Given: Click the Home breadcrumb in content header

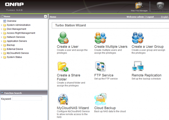Looking at the screenshot, I should point(53,17).
